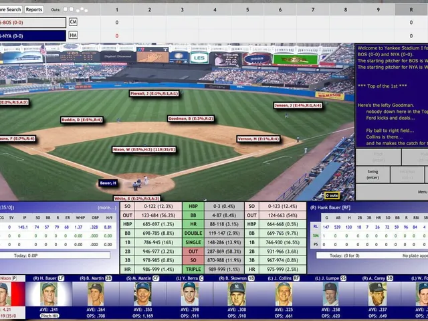Click the CM manager button for BOS
The height and width of the screenshot is (321, 428).
coord(73,22)
